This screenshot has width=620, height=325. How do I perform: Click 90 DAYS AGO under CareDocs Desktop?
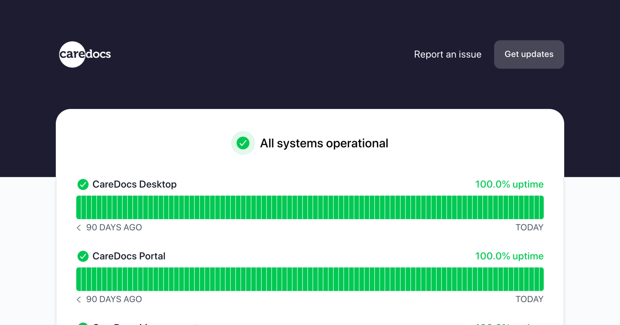[x=114, y=228]
